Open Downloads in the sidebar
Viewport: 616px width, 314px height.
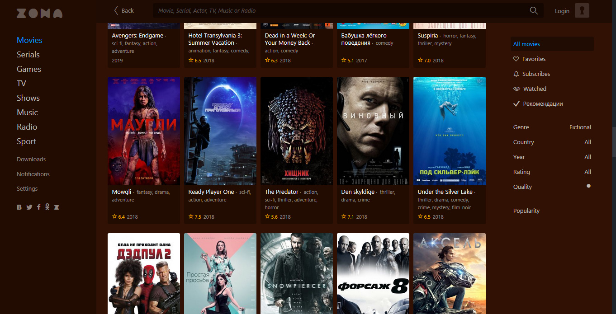pos(31,159)
